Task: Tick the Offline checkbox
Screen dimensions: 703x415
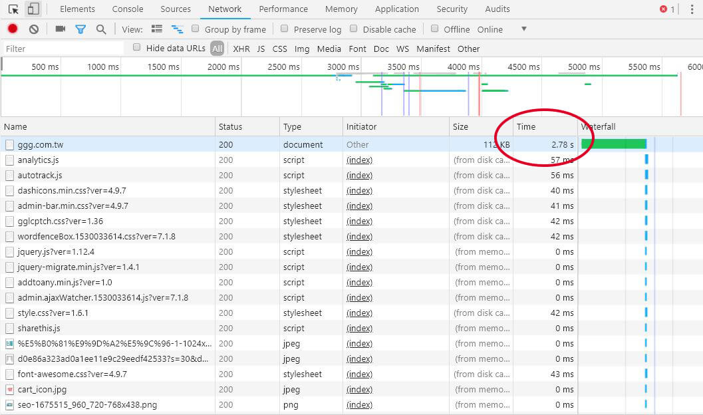Action: point(434,29)
